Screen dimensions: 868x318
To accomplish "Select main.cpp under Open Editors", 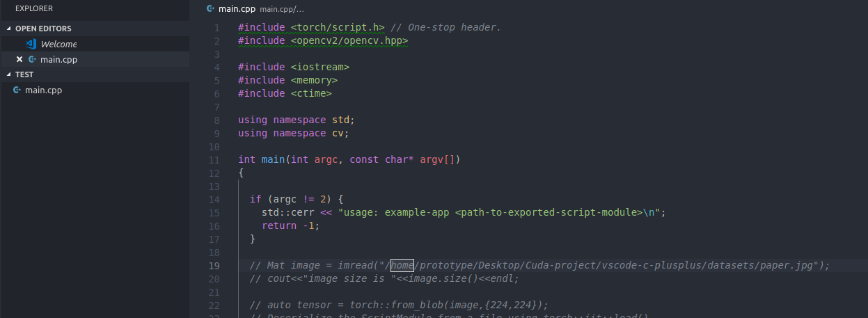I will (58, 59).
